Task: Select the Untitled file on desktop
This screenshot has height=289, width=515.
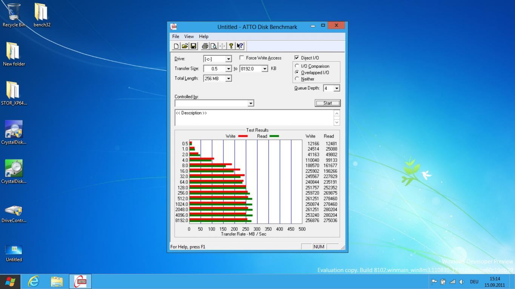Action: [14, 253]
